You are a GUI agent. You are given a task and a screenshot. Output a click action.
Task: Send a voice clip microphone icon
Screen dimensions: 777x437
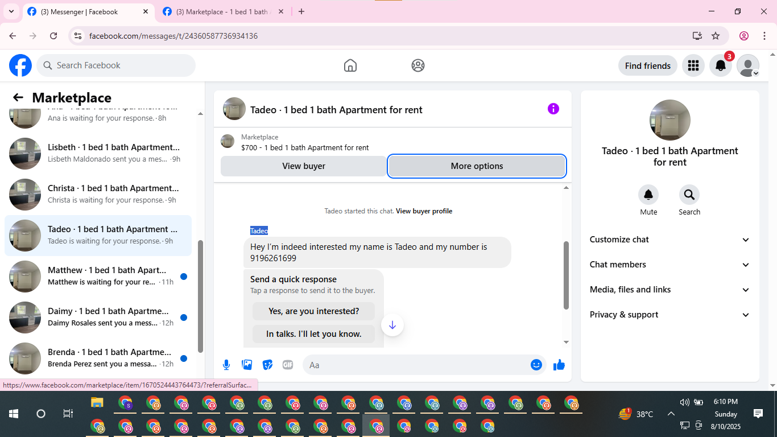click(x=226, y=365)
